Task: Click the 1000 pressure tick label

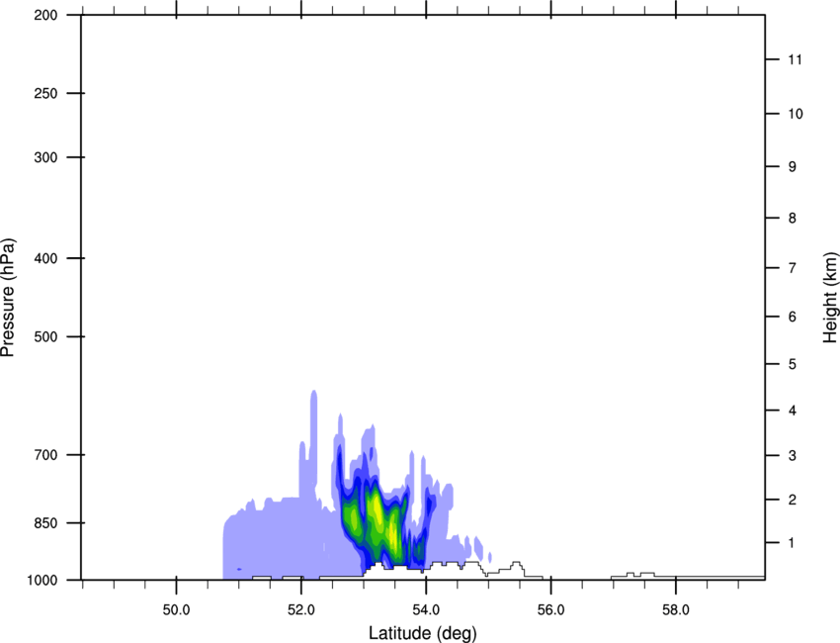Action: [x=42, y=581]
